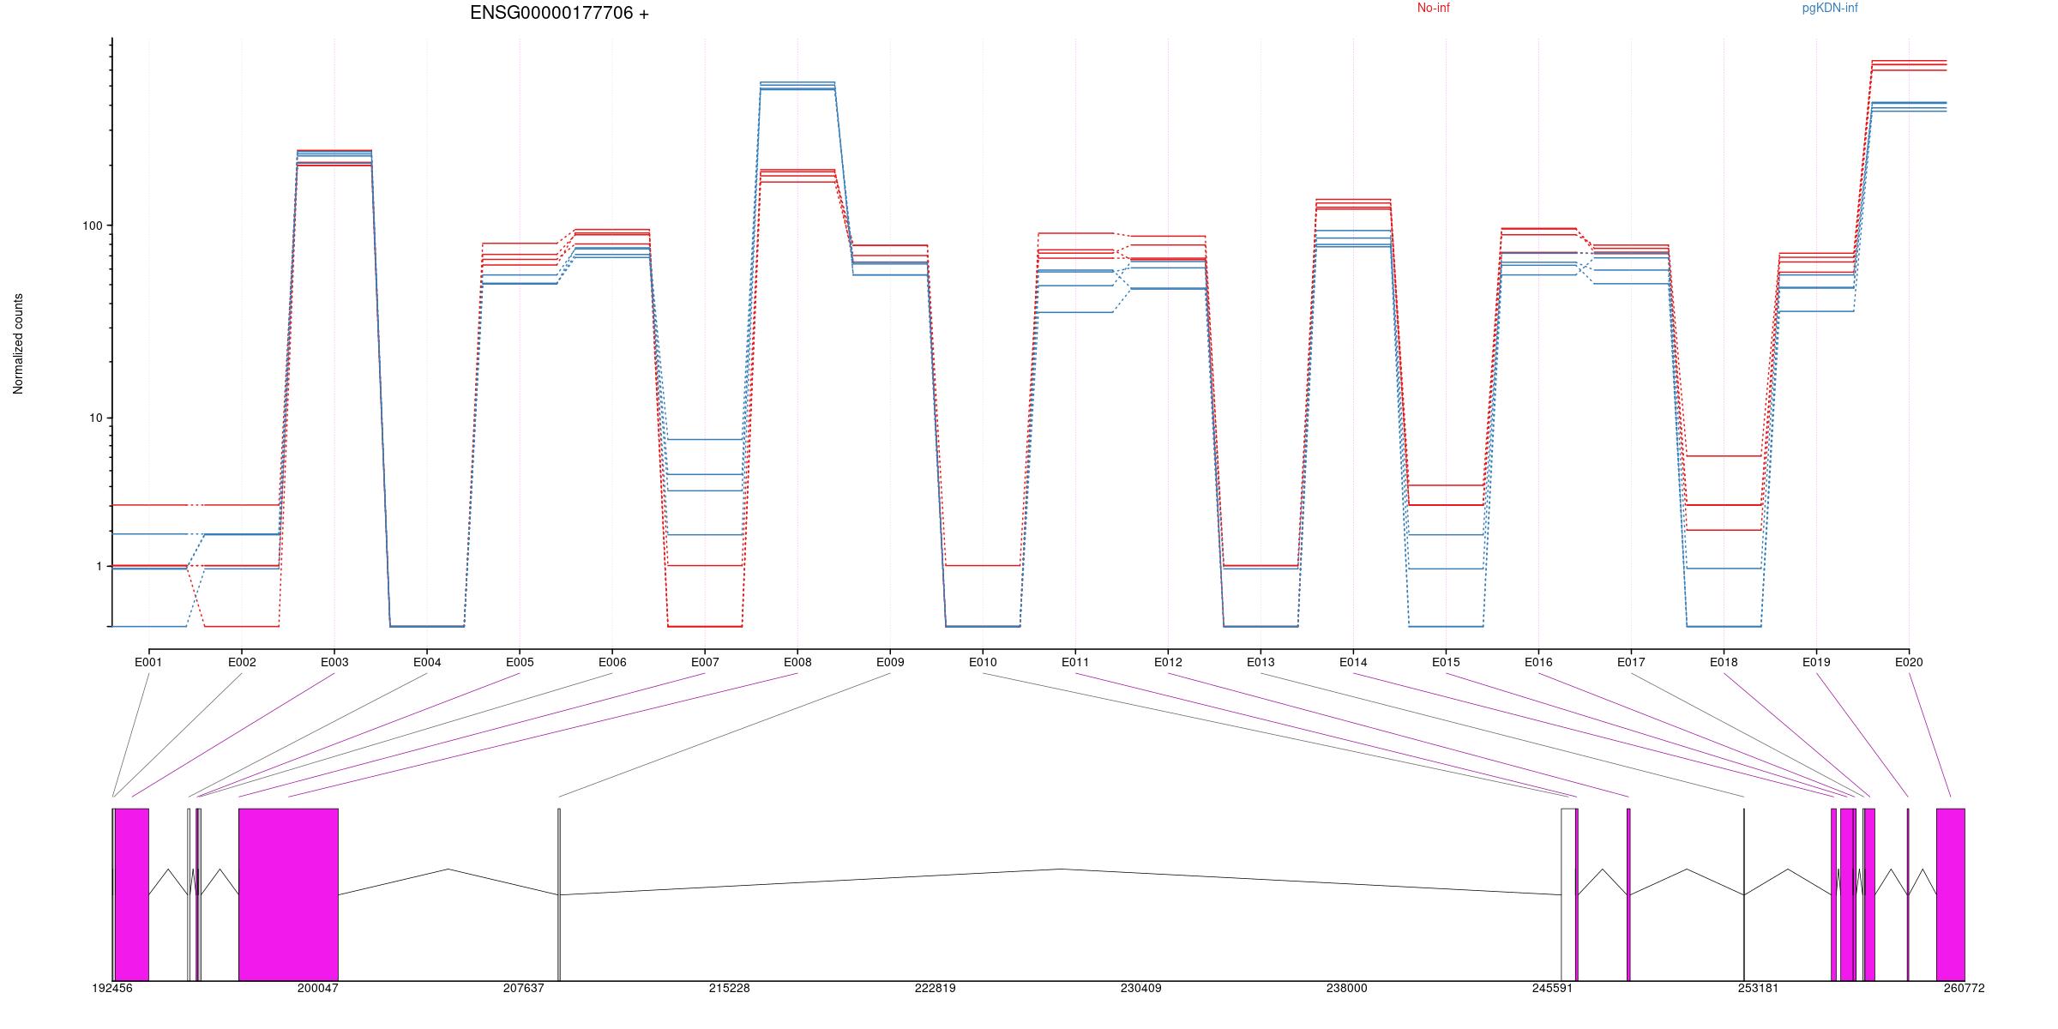Select exon label E013
This screenshot has height=1029, width=2058.
click(x=1261, y=662)
